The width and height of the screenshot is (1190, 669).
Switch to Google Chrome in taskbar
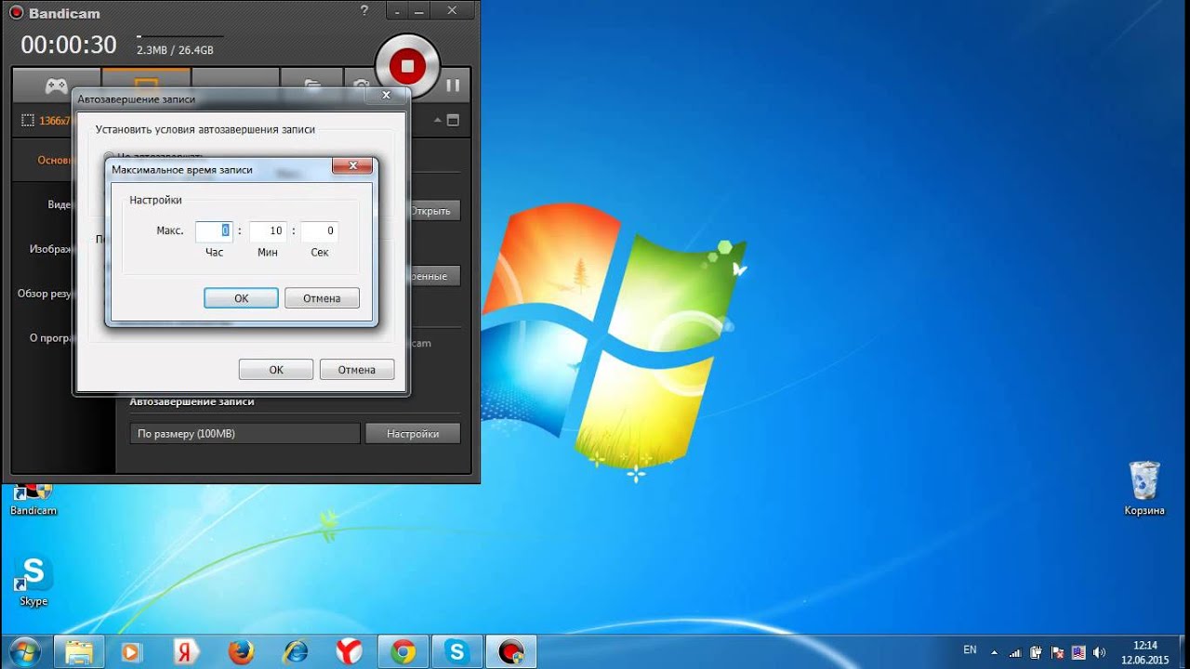click(x=403, y=651)
